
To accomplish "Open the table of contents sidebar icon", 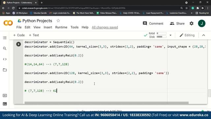I will (x=5, y=38).
